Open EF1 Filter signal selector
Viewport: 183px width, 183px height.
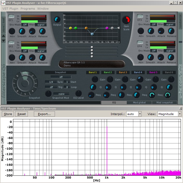pyautogui.click(x=41, y=25)
